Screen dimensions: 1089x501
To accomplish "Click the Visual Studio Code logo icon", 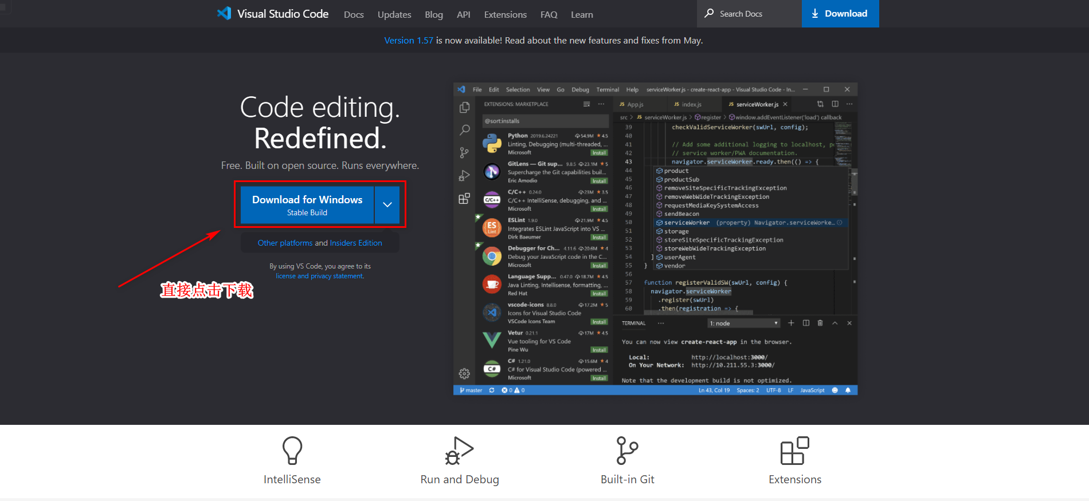I will pos(224,13).
